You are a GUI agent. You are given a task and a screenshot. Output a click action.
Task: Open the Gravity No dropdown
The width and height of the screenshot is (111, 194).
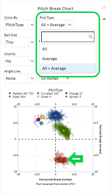click(20, 61)
